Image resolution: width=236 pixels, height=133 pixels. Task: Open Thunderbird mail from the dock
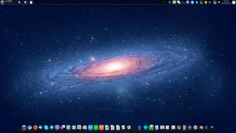point(41,127)
